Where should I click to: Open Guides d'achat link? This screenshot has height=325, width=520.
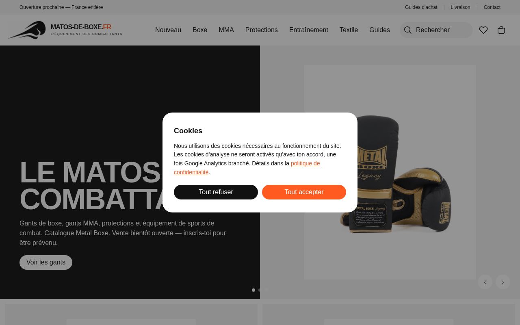coord(421,7)
